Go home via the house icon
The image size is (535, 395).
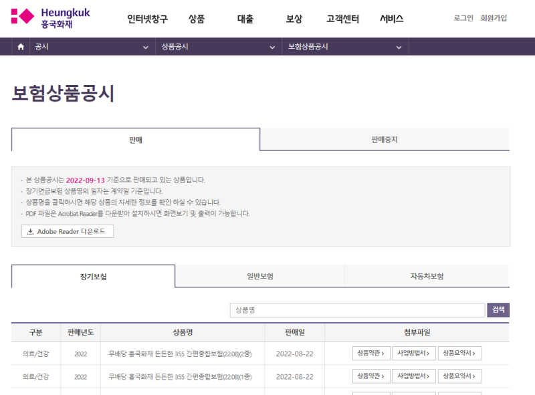click(21, 47)
